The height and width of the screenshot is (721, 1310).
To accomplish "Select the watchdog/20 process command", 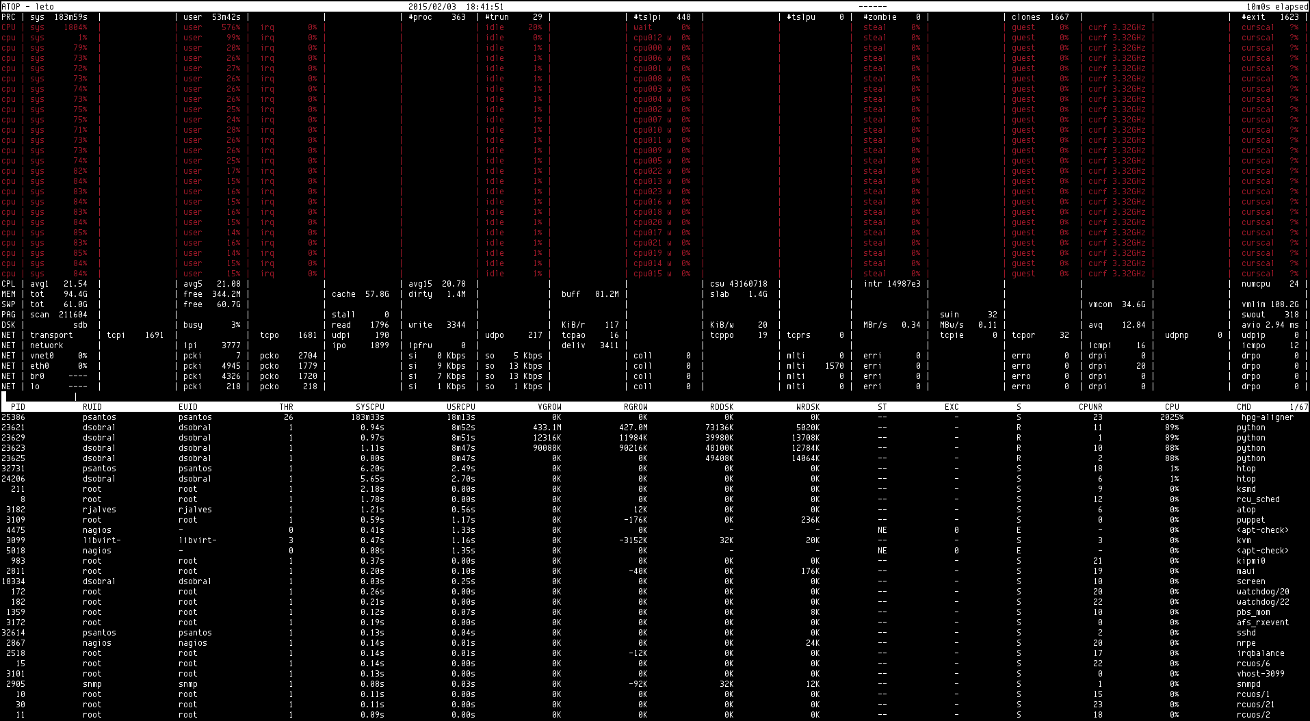I will pyautogui.click(x=1263, y=592).
